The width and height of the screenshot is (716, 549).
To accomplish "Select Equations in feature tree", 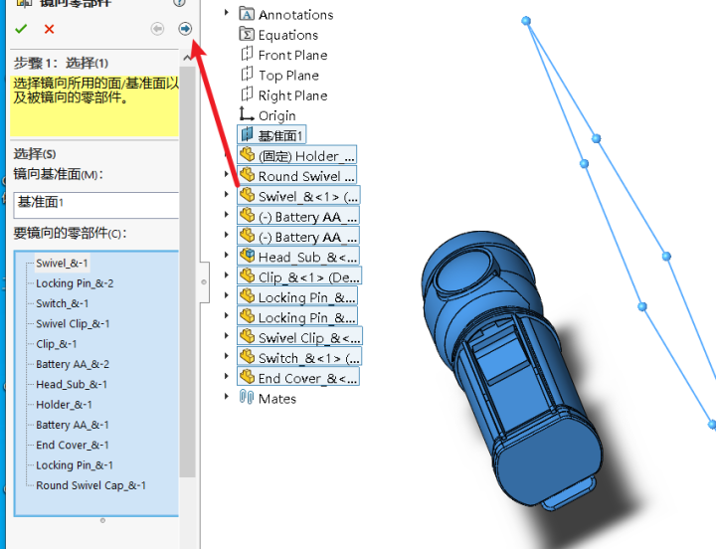I will tap(288, 35).
